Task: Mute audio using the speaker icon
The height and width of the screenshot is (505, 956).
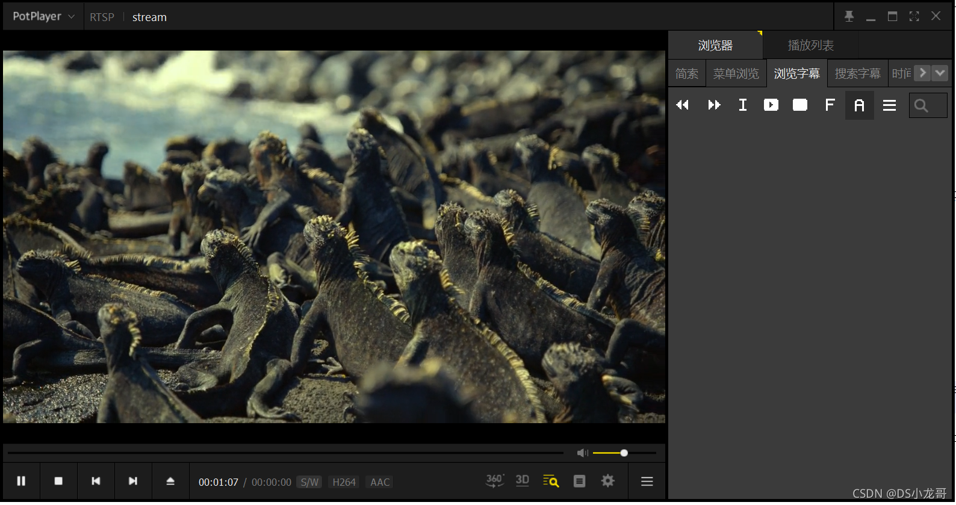Action: coord(582,453)
